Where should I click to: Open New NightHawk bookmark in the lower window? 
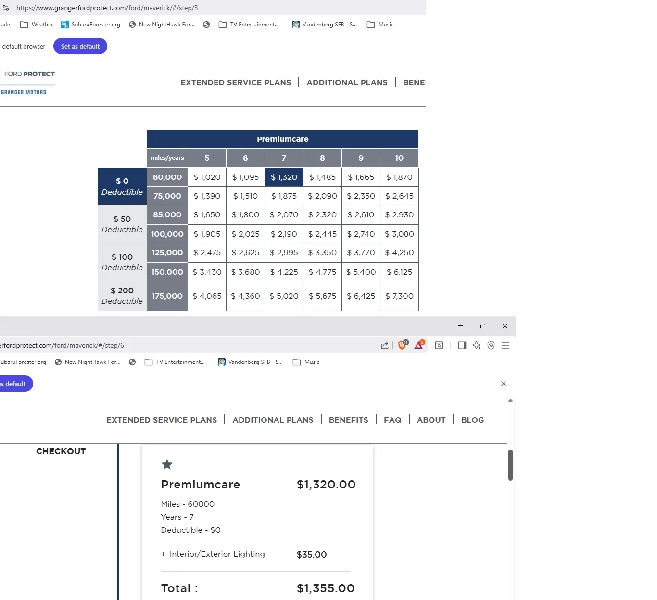tap(88, 362)
